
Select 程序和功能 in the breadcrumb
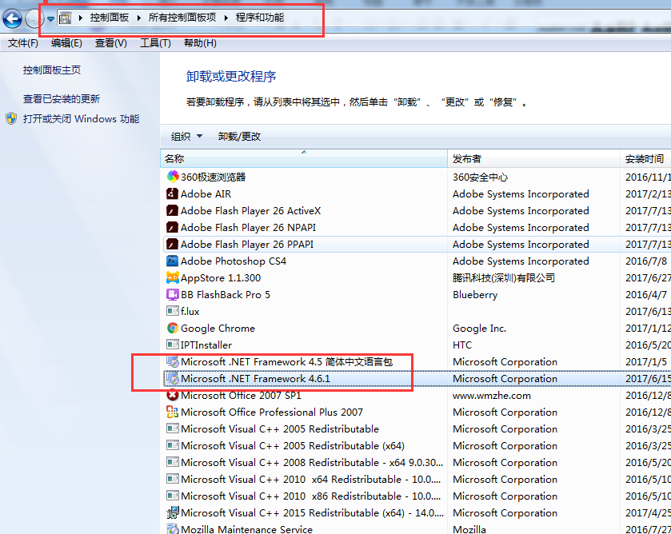coord(260,18)
